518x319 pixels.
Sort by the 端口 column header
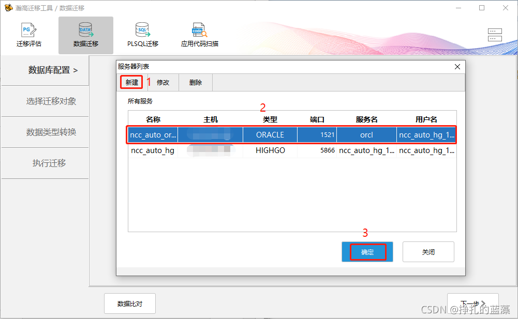pos(317,119)
